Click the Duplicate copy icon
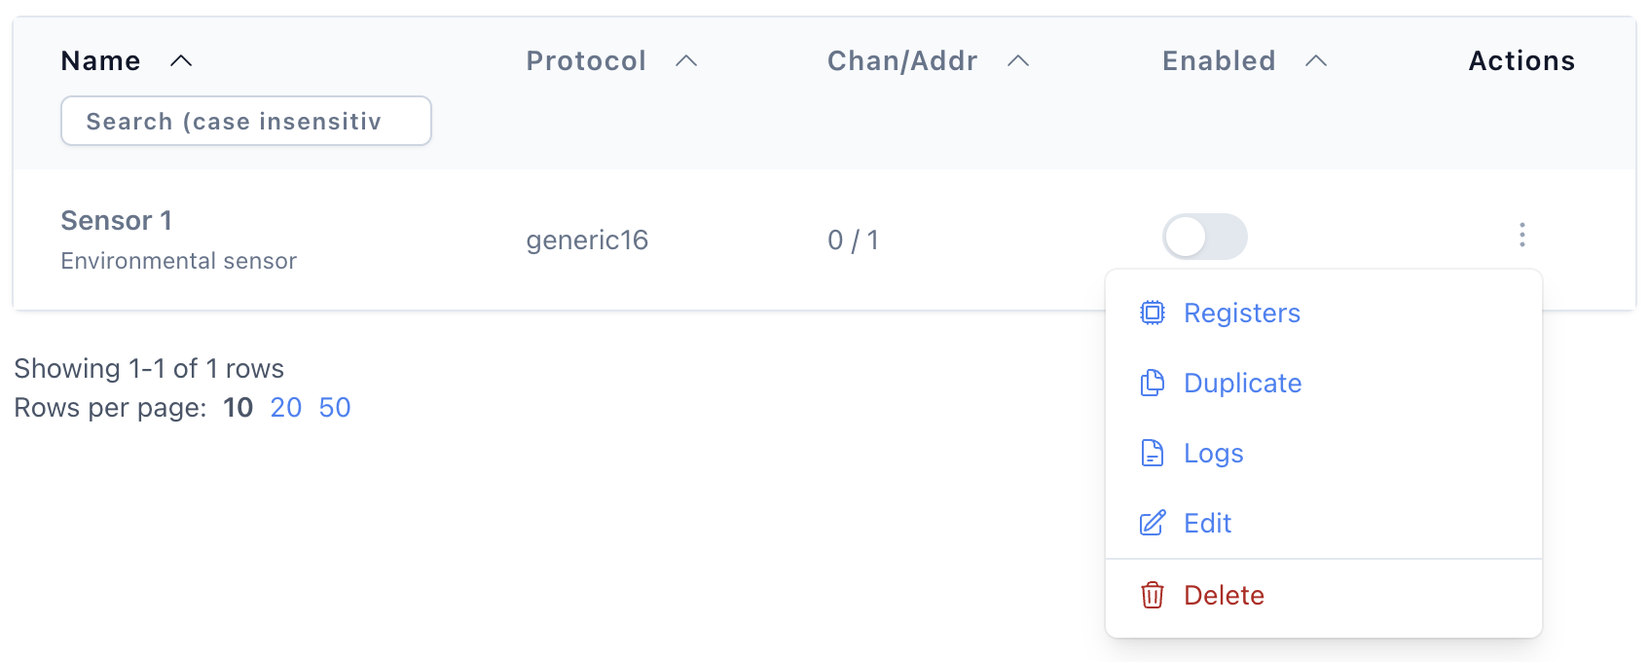 1153,383
